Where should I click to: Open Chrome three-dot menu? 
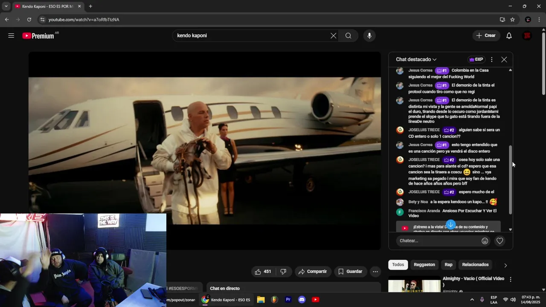pos(539,20)
